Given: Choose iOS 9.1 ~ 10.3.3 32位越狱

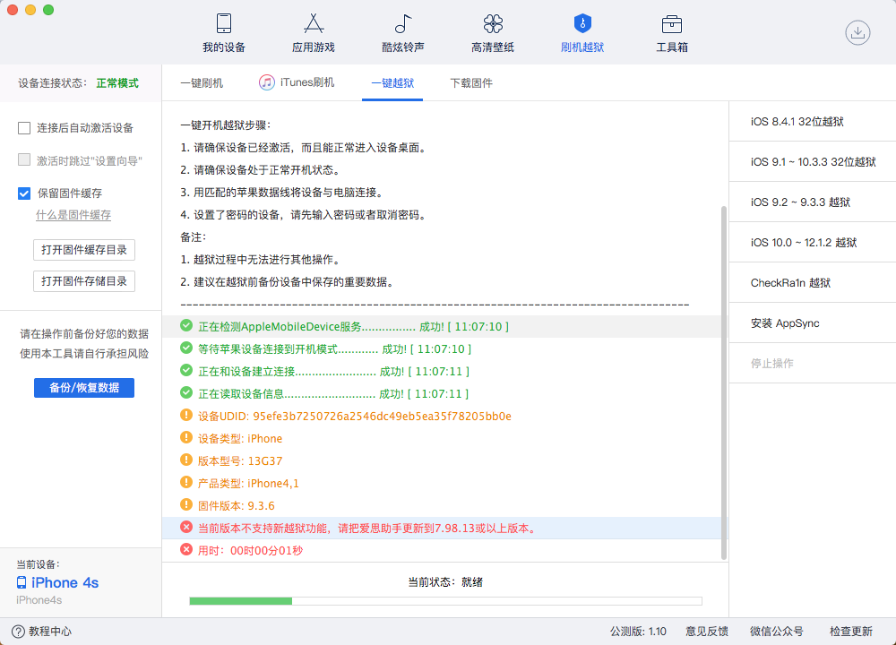Looking at the screenshot, I should pos(813,161).
